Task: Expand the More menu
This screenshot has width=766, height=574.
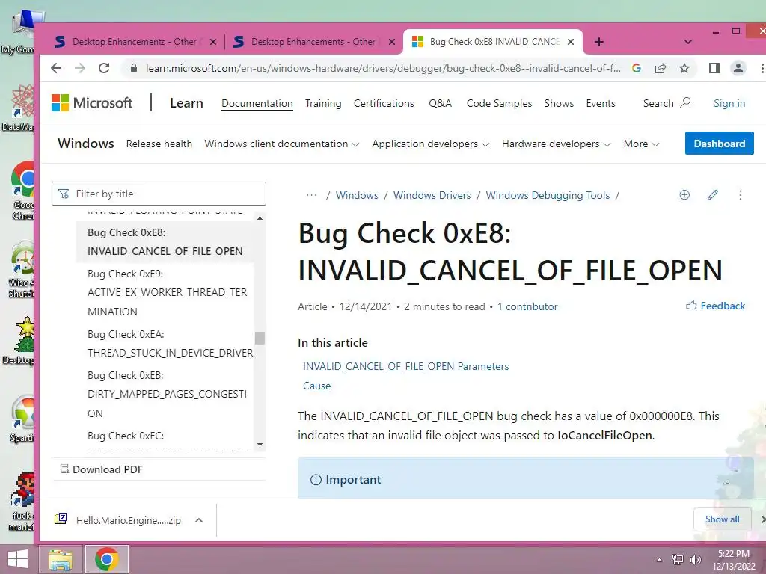Action: tap(641, 144)
